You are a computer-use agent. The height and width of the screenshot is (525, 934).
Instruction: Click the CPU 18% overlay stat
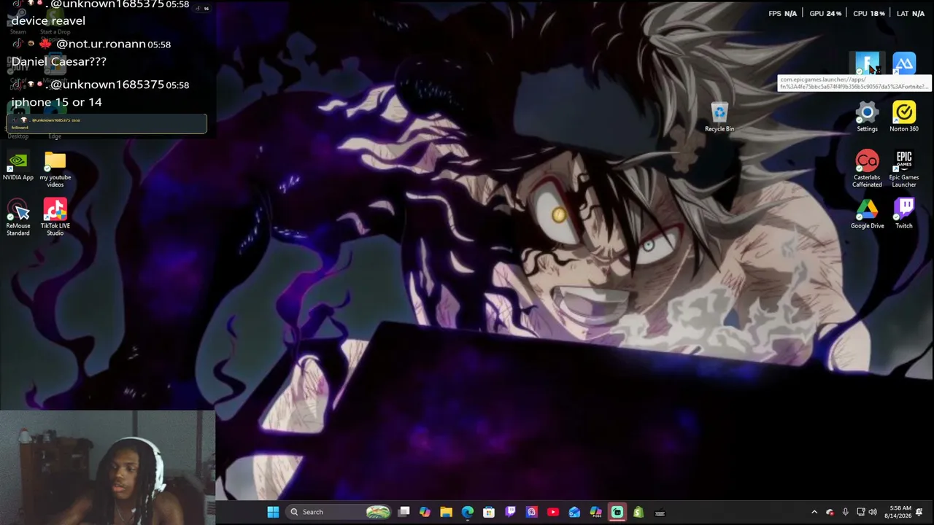pyautogui.click(x=869, y=14)
